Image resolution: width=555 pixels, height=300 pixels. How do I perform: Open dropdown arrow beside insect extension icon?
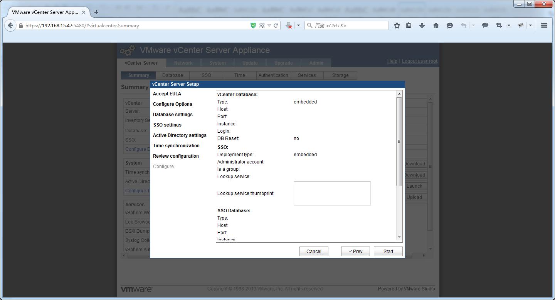pyautogui.click(x=530, y=25)
